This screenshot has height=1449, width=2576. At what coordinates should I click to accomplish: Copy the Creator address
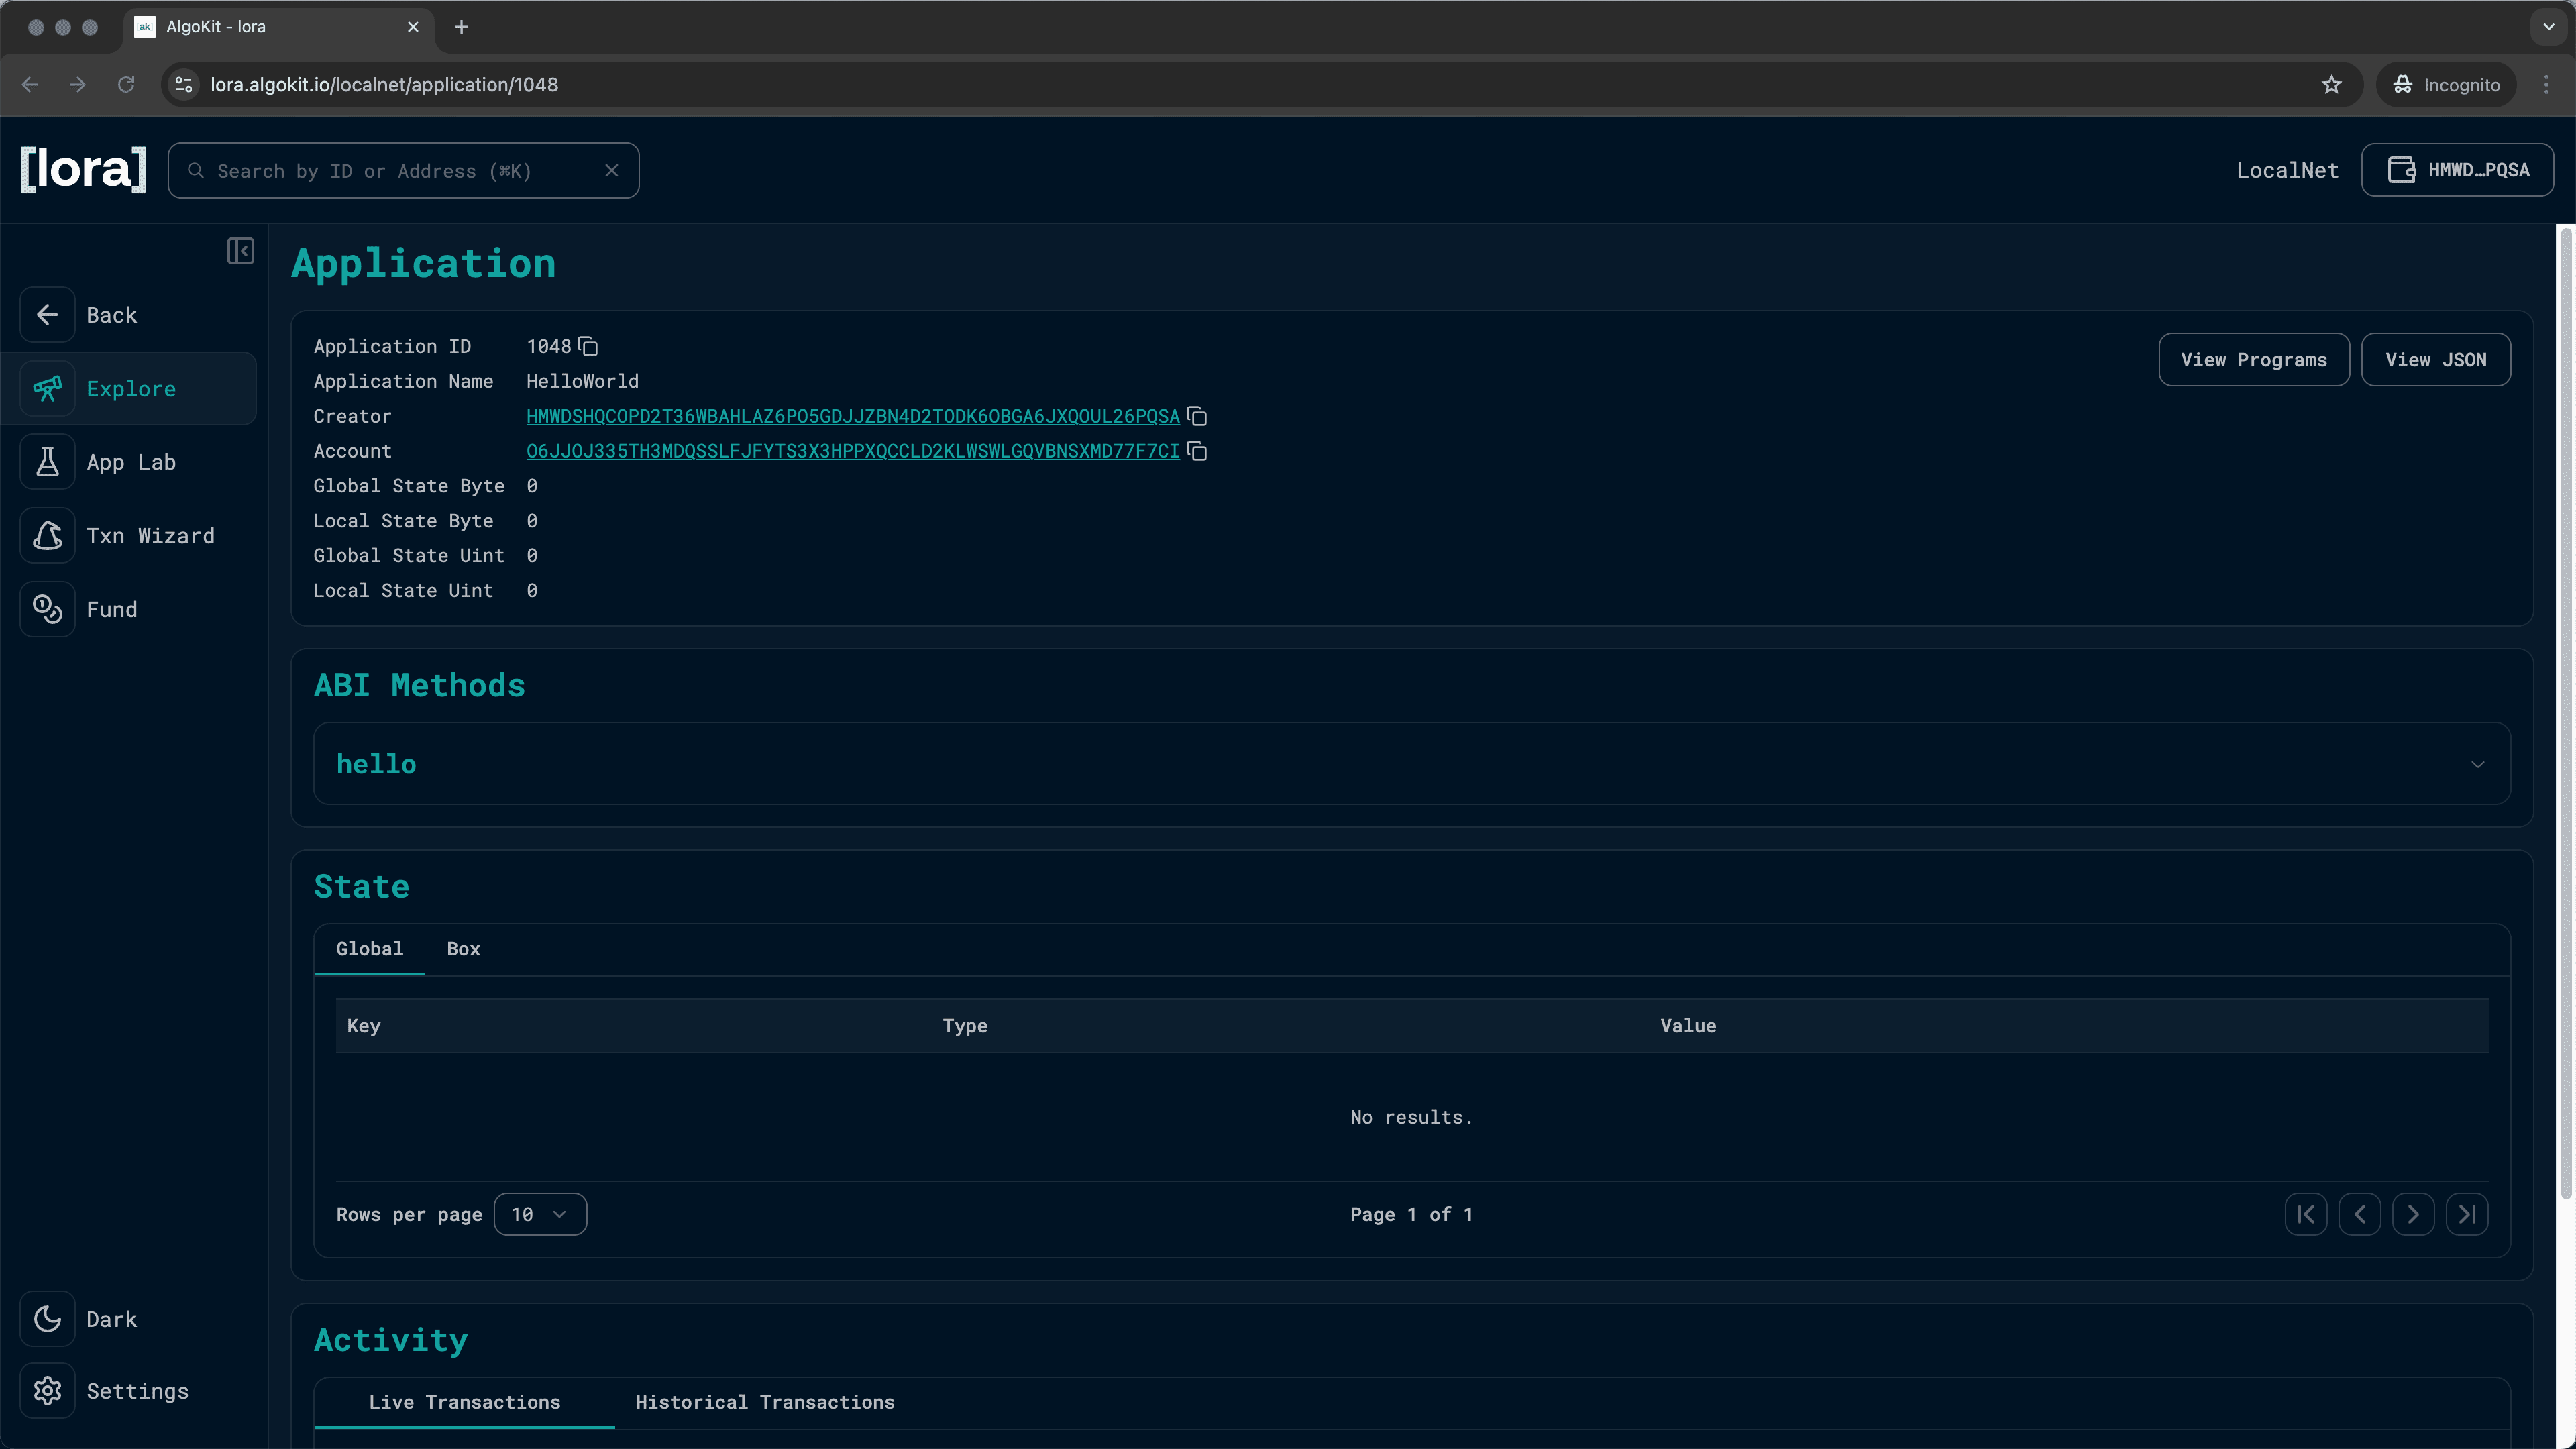point(1197,416)
